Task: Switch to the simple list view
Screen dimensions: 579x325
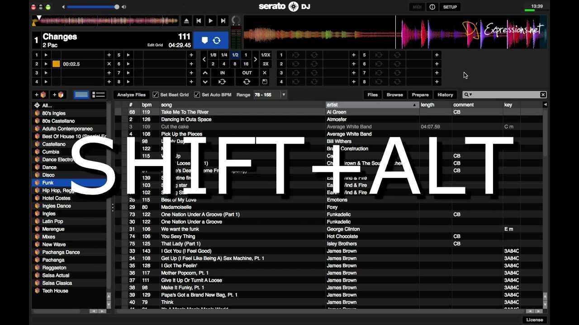Action: point(81,95)
